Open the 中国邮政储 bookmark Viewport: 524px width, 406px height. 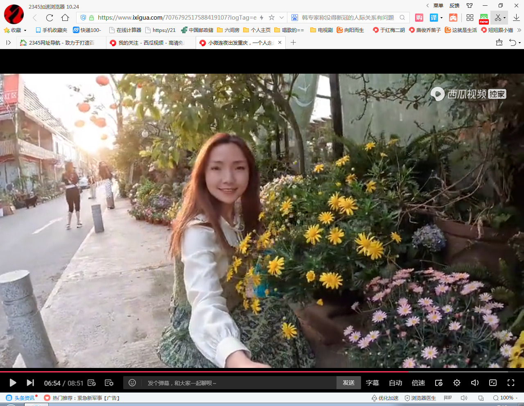point(197,30)
